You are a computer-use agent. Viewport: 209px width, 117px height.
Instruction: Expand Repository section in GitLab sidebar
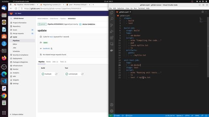[17, 26]
